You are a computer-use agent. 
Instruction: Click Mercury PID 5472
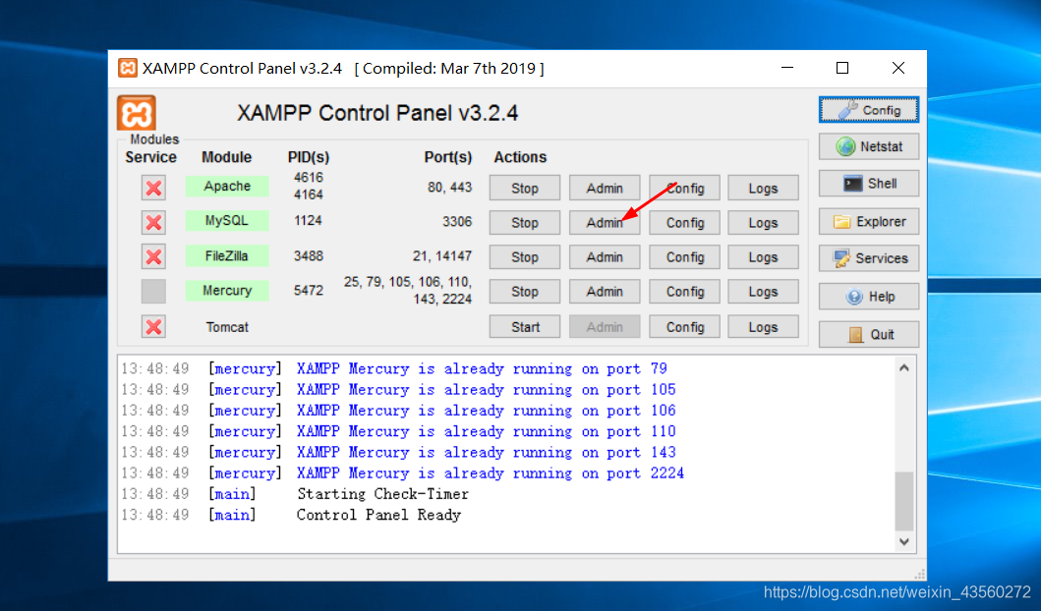(x=308, y=291)
